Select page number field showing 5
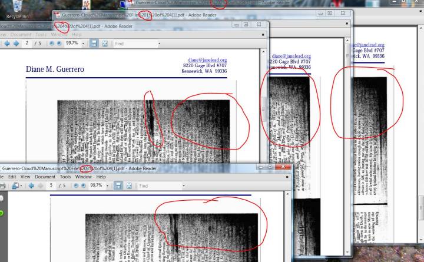The width and height of the screenshot is (424, 262). [x=51, y=185]
